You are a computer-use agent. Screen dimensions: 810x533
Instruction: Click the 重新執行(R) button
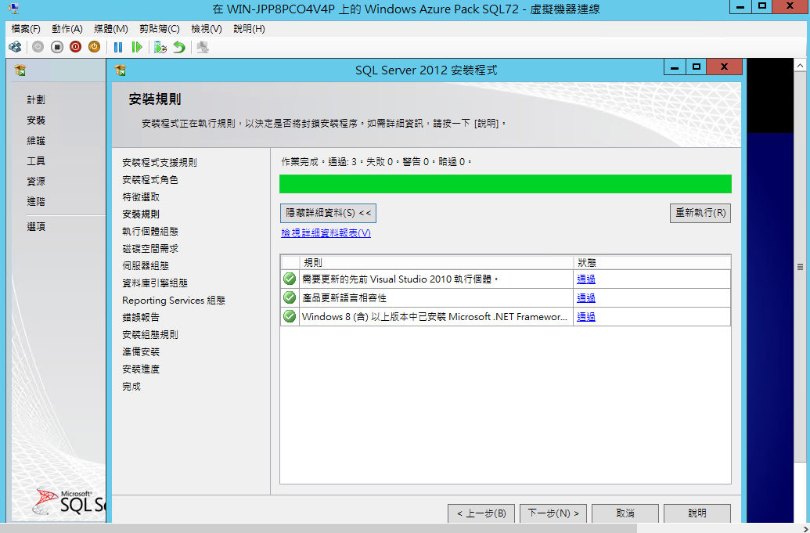[700, 213]
